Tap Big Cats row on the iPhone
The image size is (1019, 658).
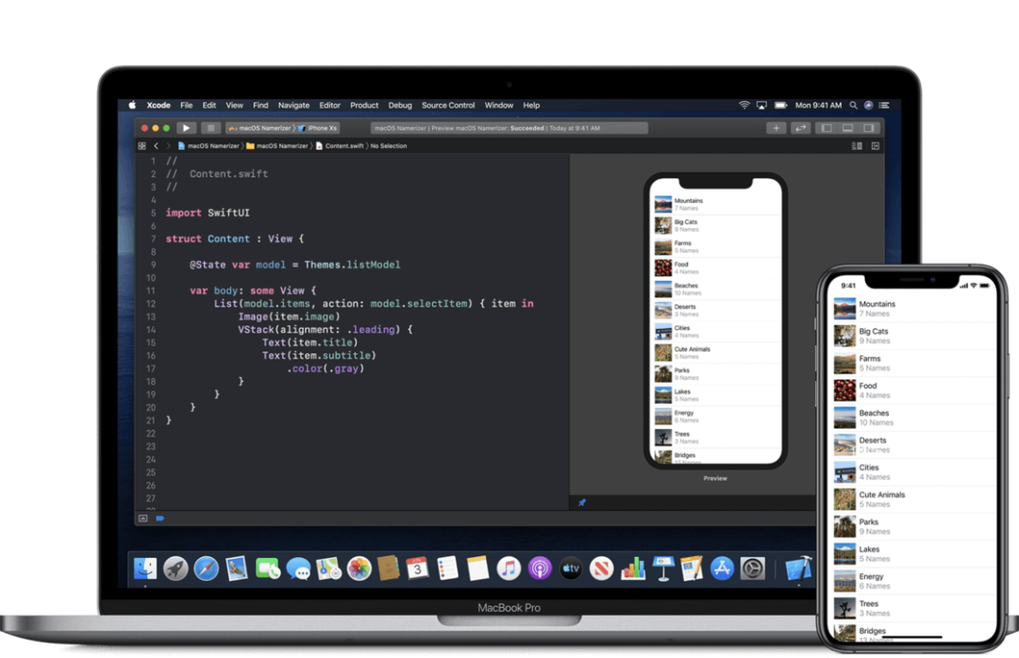pyautogui.click(x=914, y=336)
